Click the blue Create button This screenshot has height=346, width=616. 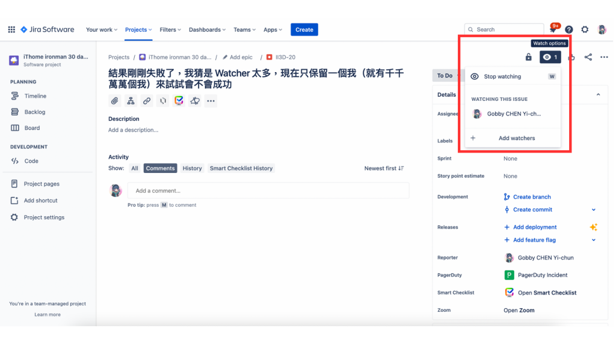304,30
